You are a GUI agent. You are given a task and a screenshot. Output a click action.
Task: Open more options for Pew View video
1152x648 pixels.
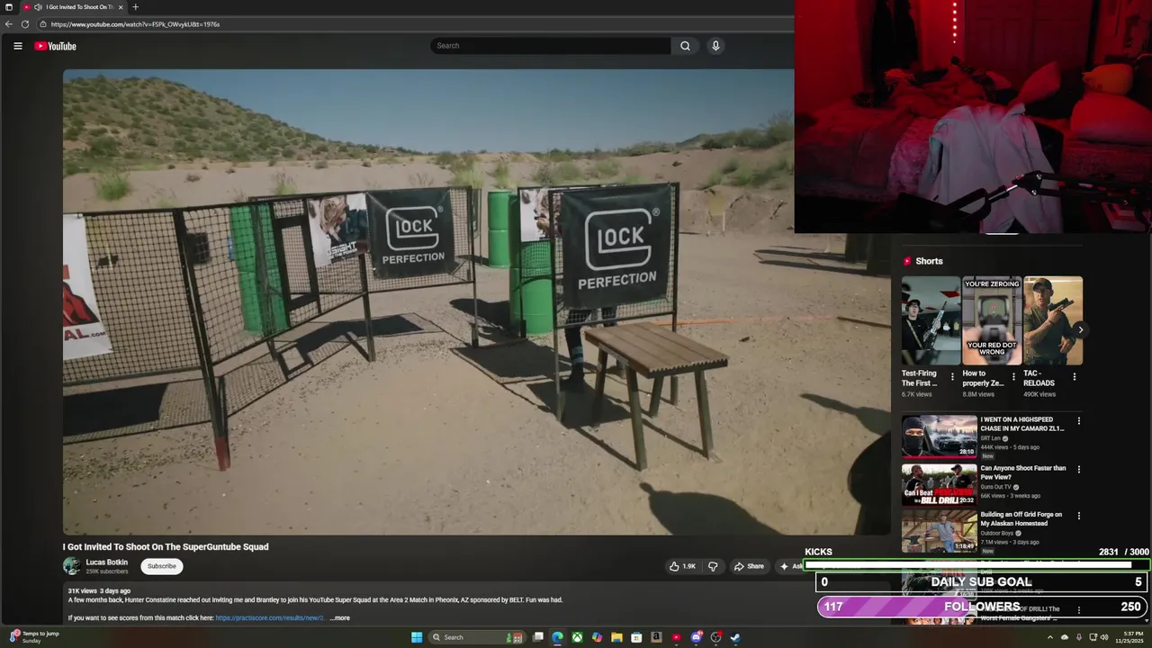1078,469
